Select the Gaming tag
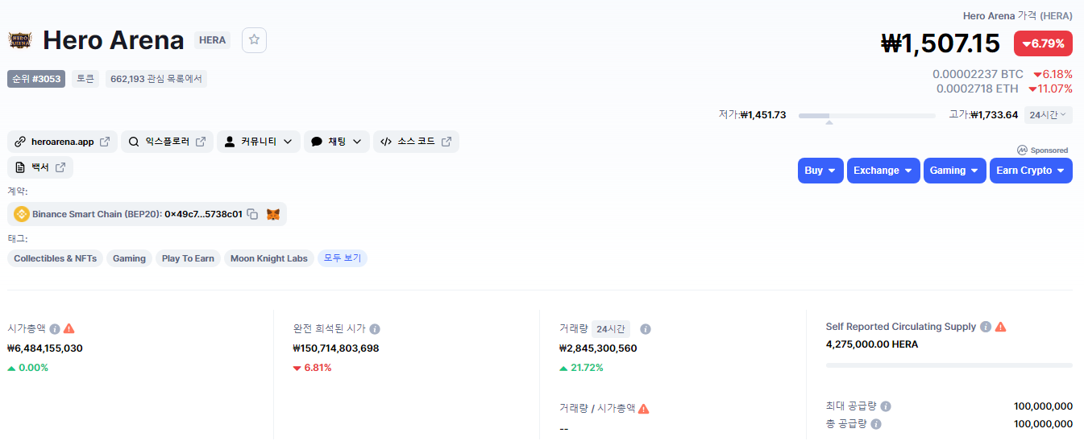Viewport: 1084px width, 445px height. pyautogui.click(x=129, y=258)
